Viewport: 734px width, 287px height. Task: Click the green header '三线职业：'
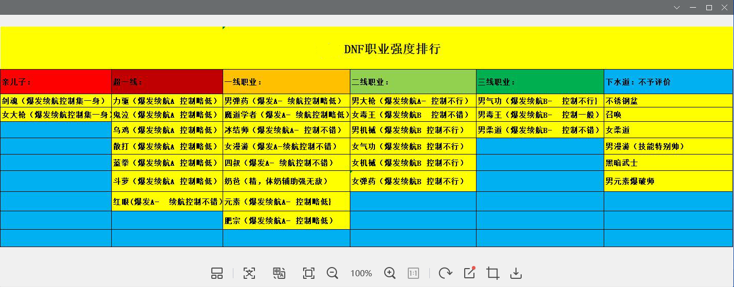(540, 82)
